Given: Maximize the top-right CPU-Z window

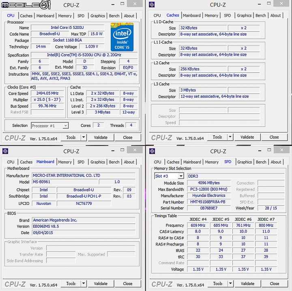Looking at the screenshot, I should (269, 4).
